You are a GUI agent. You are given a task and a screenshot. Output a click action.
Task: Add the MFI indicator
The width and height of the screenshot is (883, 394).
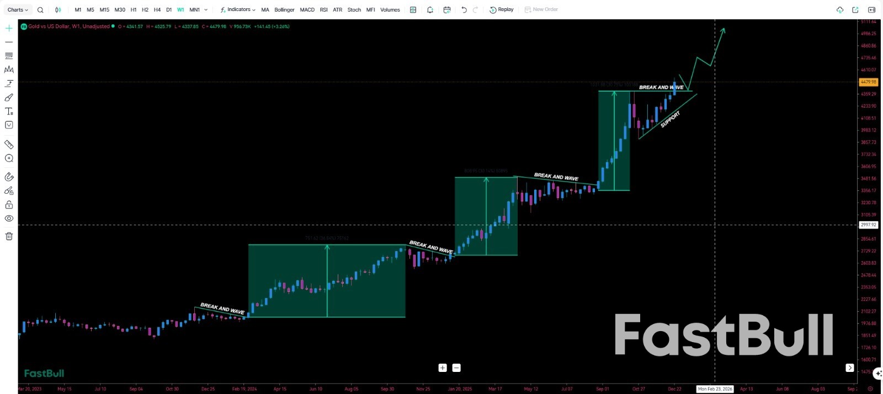370,9
